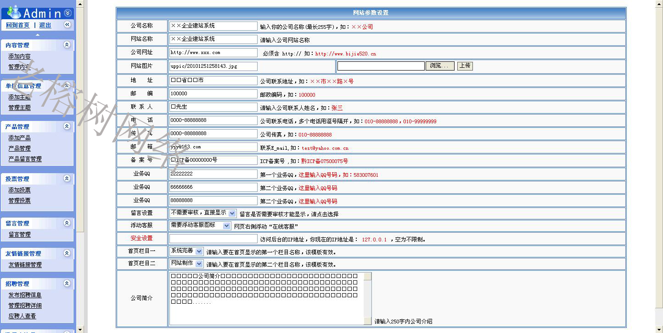Image resolution: width=663 pixels, height=333 pixels.
Task: Click the 公司简介 textarea scroll up arrow
Action: point(367,276)
